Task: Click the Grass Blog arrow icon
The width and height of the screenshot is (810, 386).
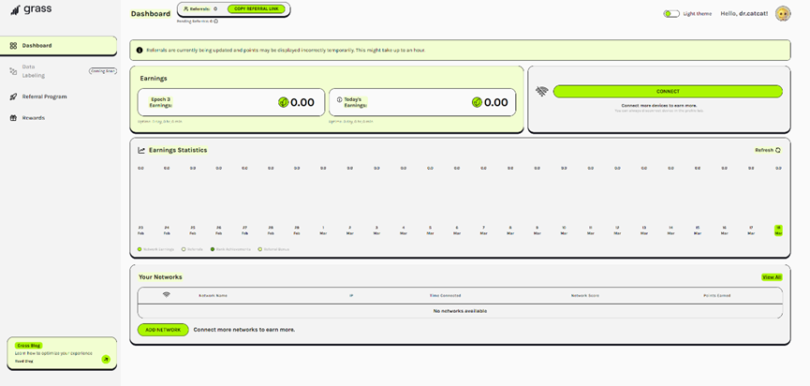Action: 106,358
